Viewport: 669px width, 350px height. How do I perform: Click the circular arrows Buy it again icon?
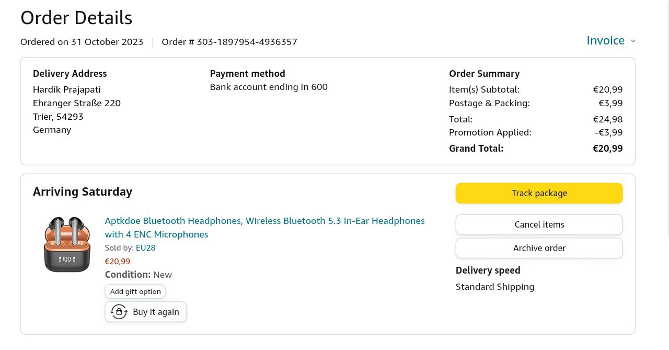[119, 312]
